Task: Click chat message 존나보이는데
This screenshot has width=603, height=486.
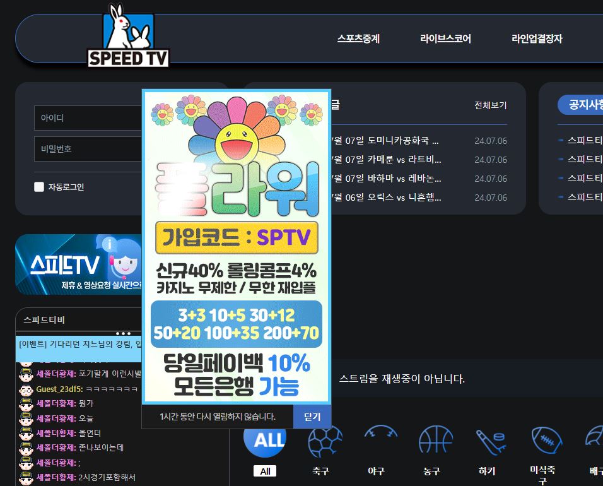Action: click(x=101, y=447)
